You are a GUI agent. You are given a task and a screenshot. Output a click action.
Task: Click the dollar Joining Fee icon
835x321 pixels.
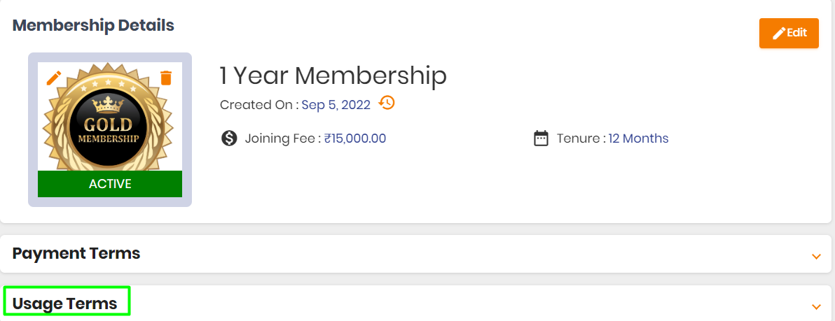point(229,138)
